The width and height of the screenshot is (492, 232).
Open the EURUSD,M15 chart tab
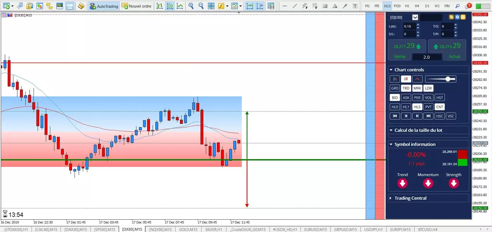coord(315,229)
